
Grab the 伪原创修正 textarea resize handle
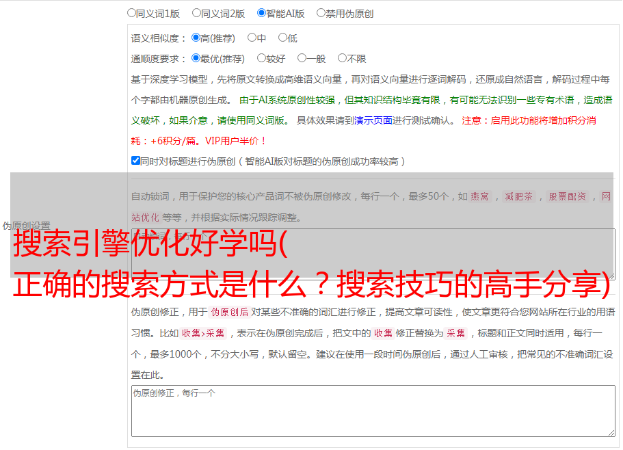click(611, 434)
